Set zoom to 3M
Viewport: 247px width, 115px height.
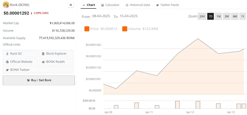coord(227,16)
